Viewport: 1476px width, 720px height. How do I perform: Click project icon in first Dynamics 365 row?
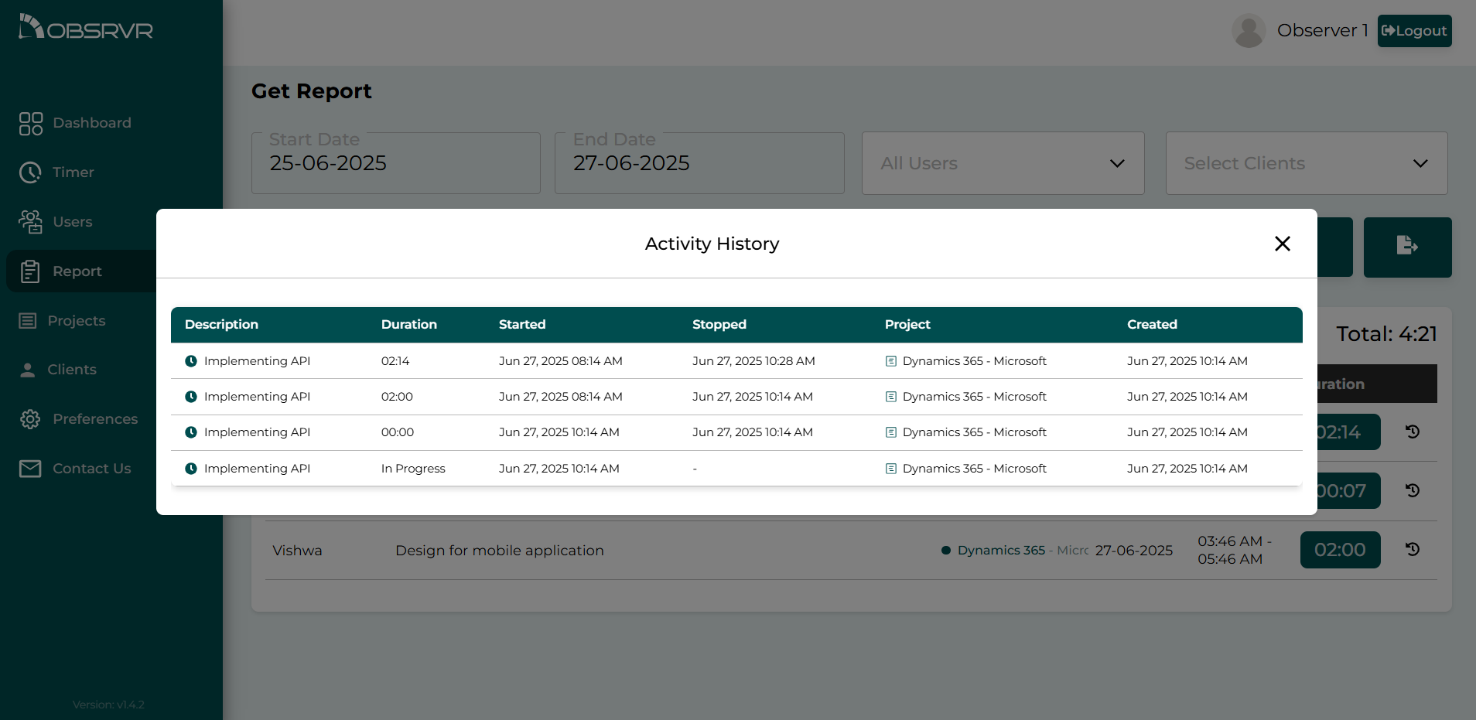pyautogui.click(x=890, y=361)
